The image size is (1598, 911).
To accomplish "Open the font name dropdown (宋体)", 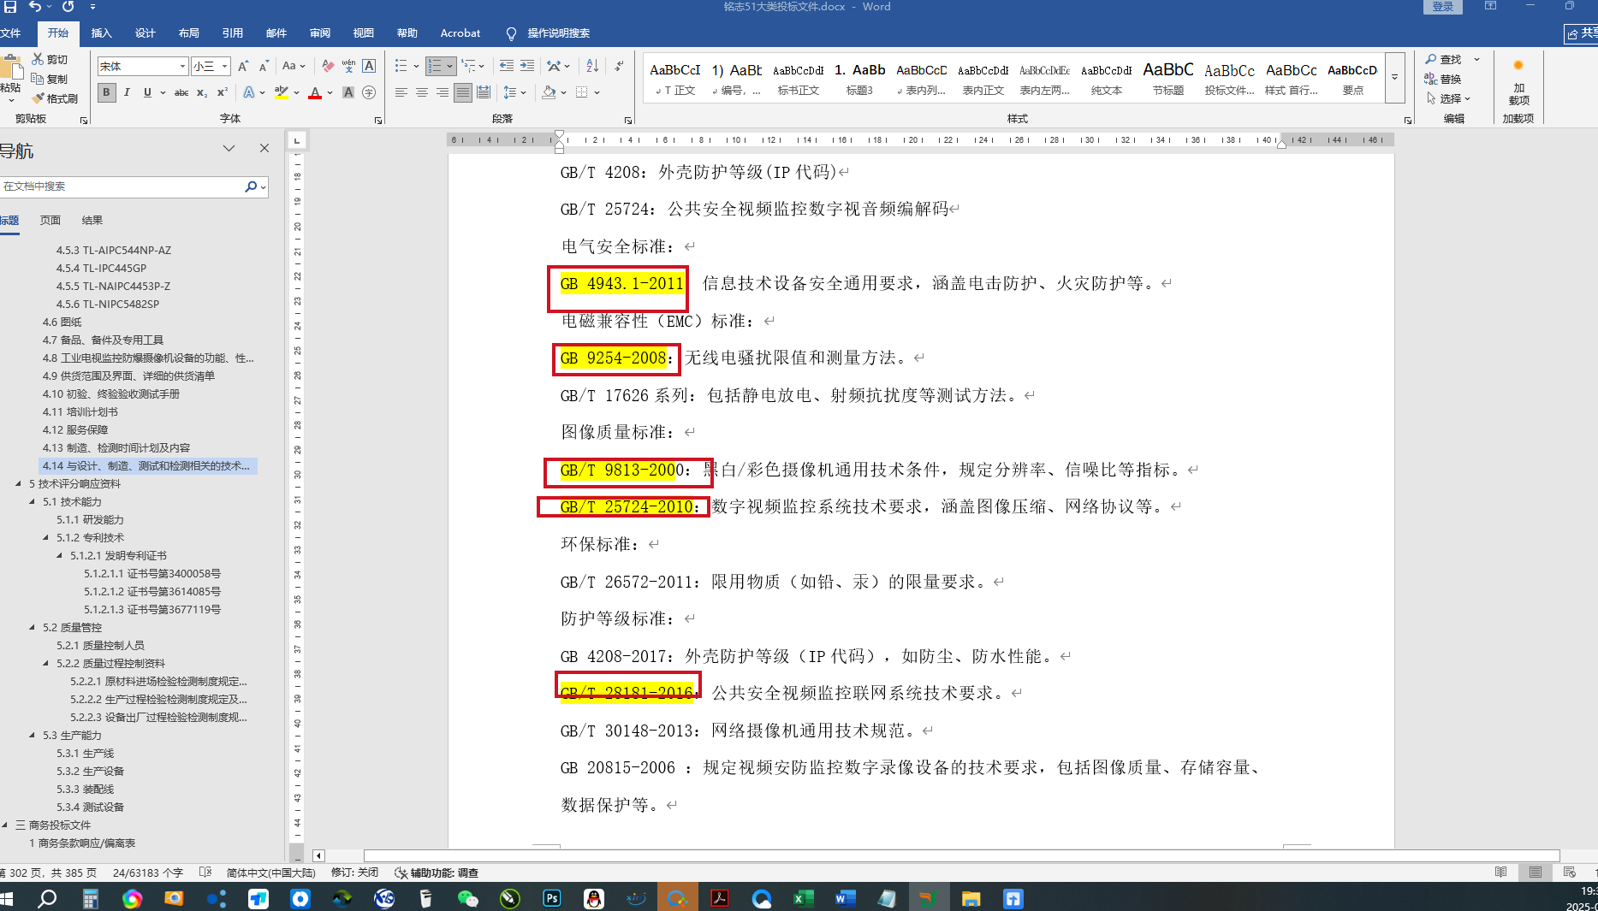I will coord(182,66).
